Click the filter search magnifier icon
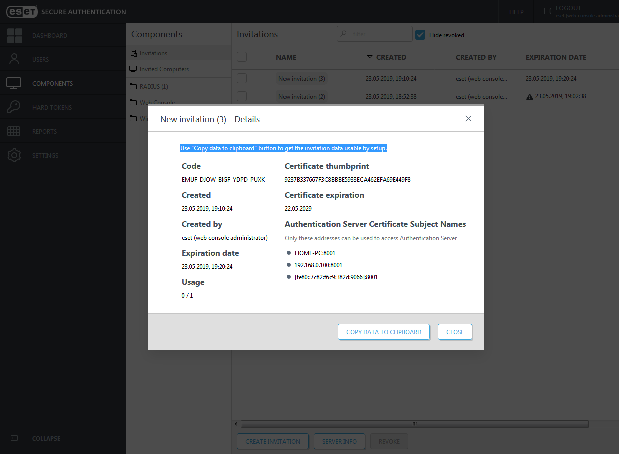Viewport: 619px width, 454px height. pos(343,34)
